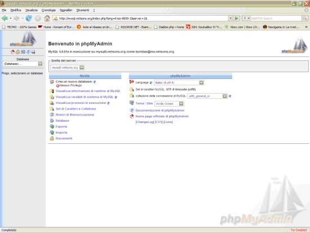
Task: Click the search magnifier icon
Action: click(x=305, y=19)
